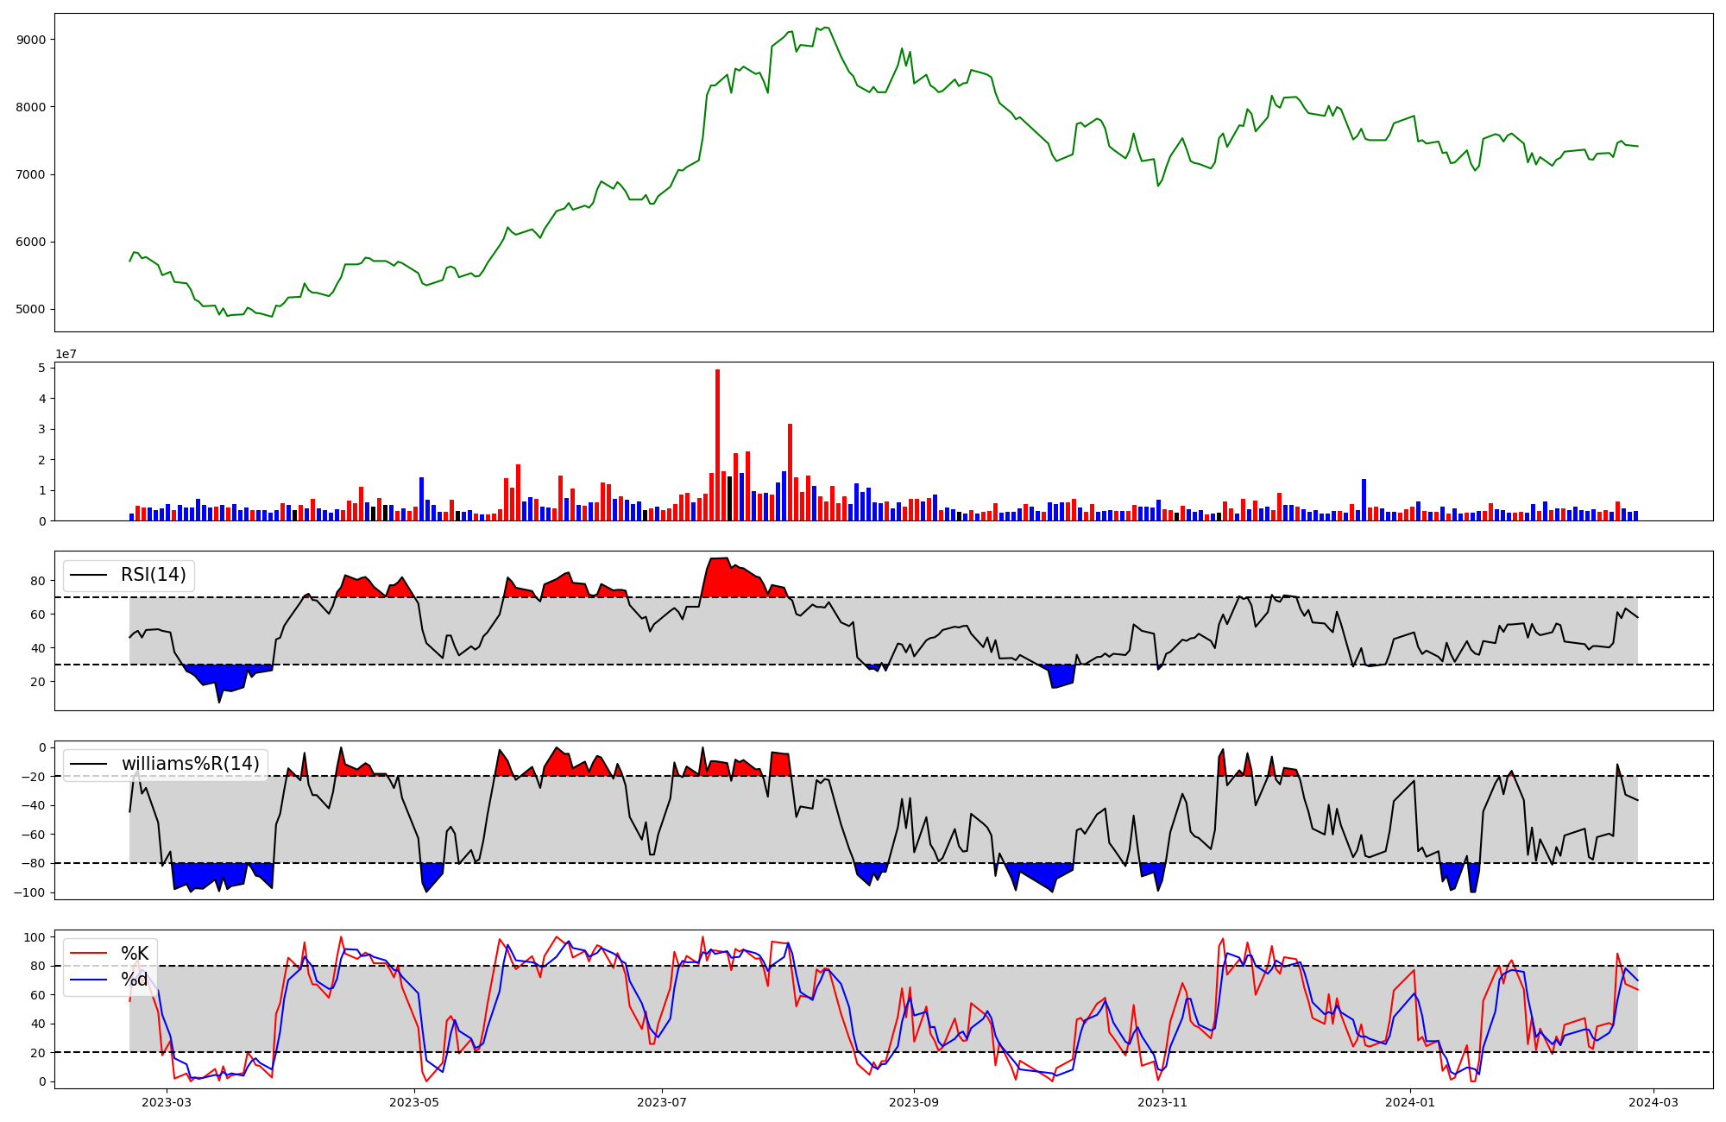Click the 1e7 volume scale label
Viewport: 1726px width, 1122px height.
coord(66,355)
